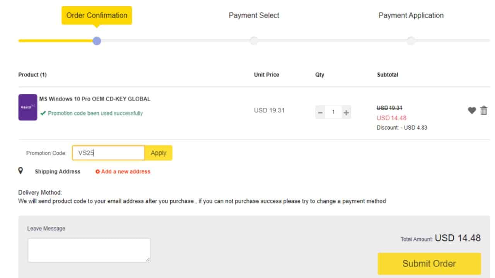Screen dimensions: 495x278
Task: Delete the product using trash icon
Action: pos(484,110)
